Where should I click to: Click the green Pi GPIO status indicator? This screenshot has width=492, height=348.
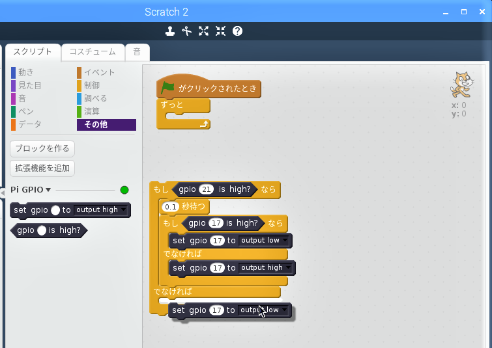click(124, 190)
